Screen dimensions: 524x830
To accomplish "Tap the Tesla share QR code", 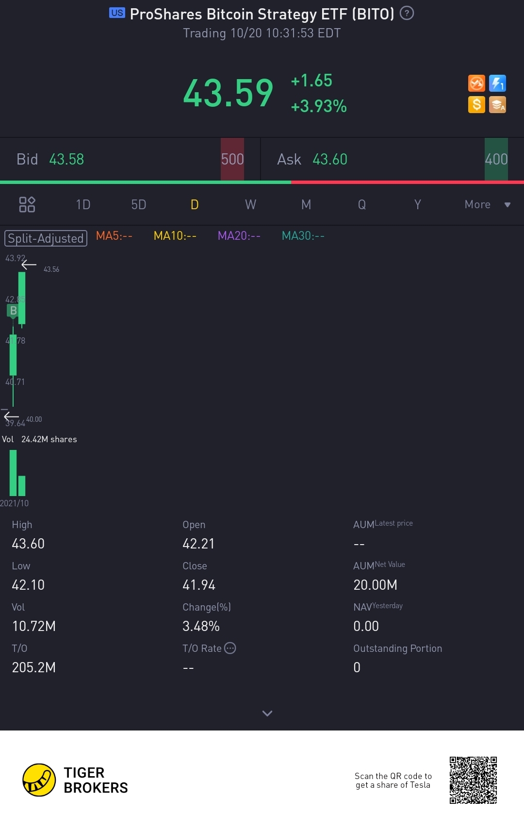I will coord(473,780).
